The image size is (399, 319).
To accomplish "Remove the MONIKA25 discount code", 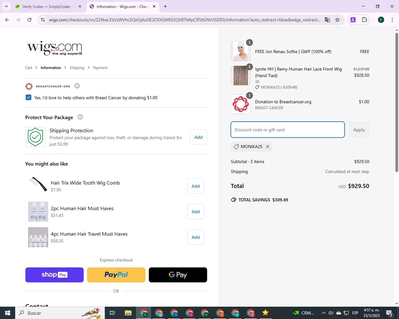I will [268, 146].
